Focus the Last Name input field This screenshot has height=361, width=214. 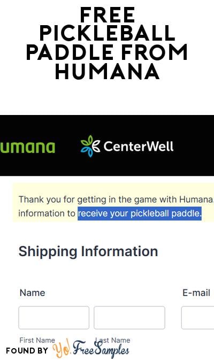pos(129,318)
